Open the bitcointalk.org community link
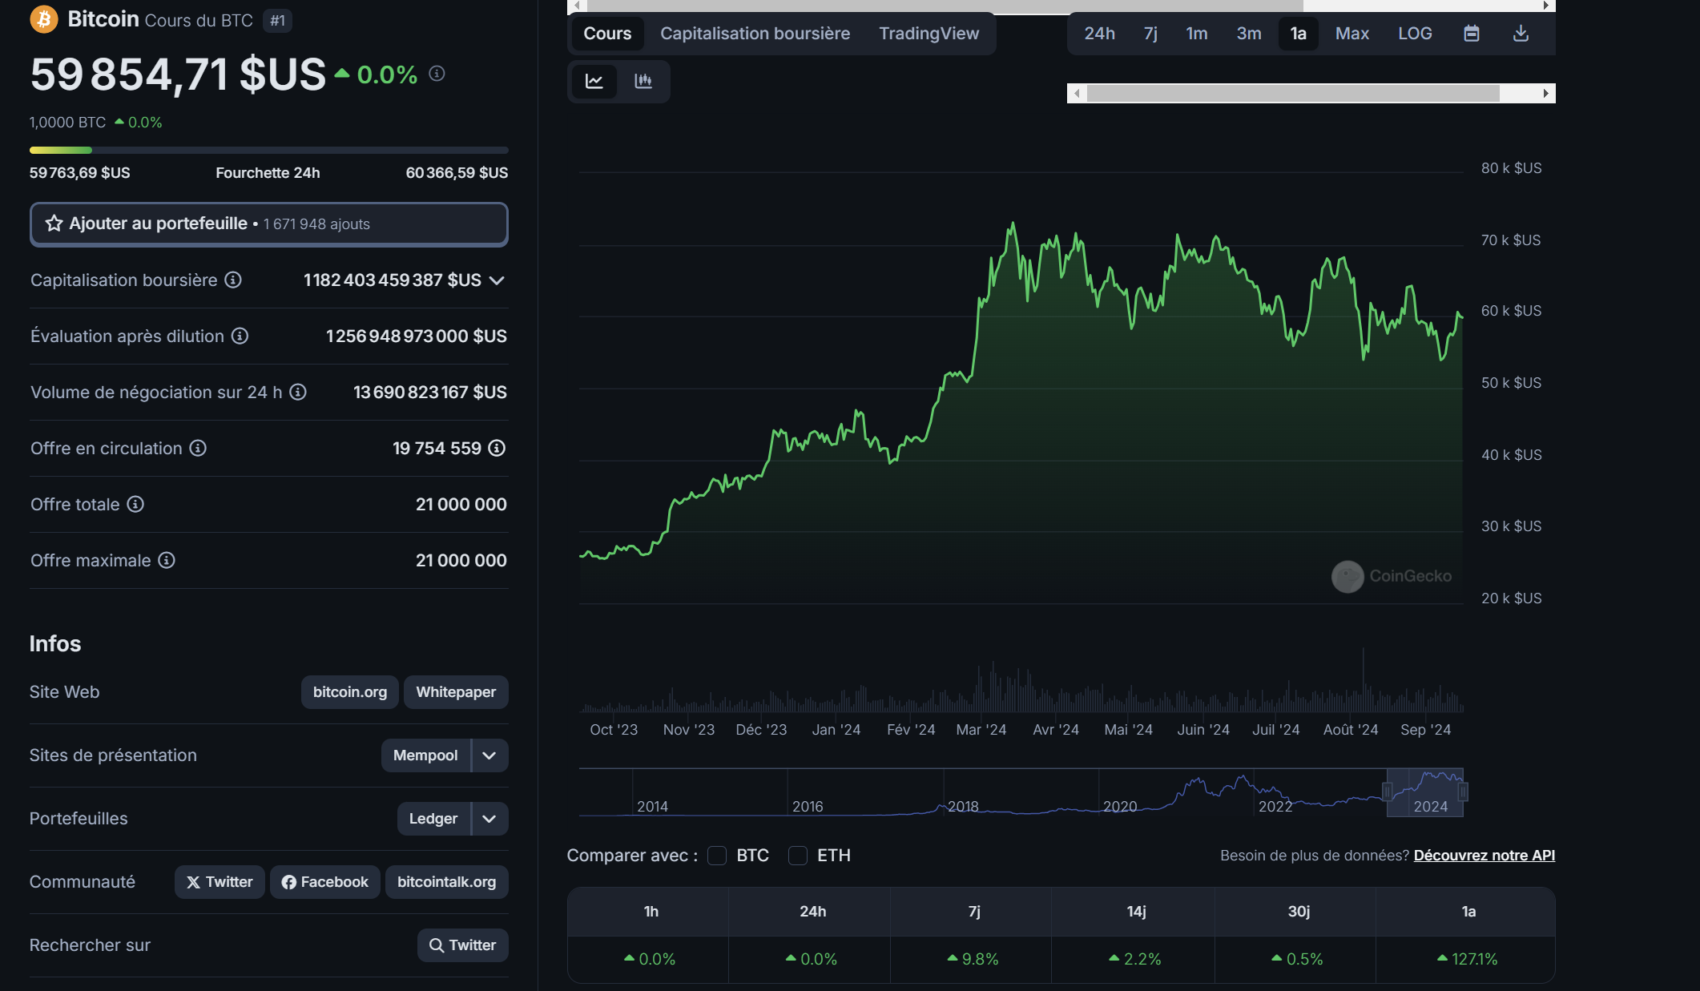 click(446, 882)
